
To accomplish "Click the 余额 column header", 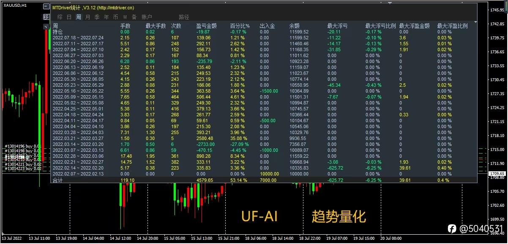I will pyautogui.click(x=295, y=26).
